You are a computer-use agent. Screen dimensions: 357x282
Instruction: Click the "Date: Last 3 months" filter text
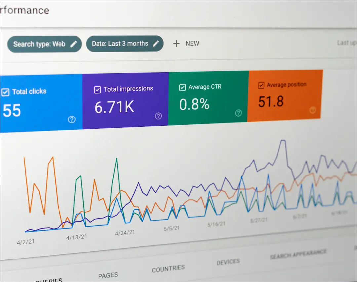[x=120, y=44]
